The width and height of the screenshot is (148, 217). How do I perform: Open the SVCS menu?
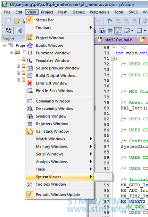point(133,12)
